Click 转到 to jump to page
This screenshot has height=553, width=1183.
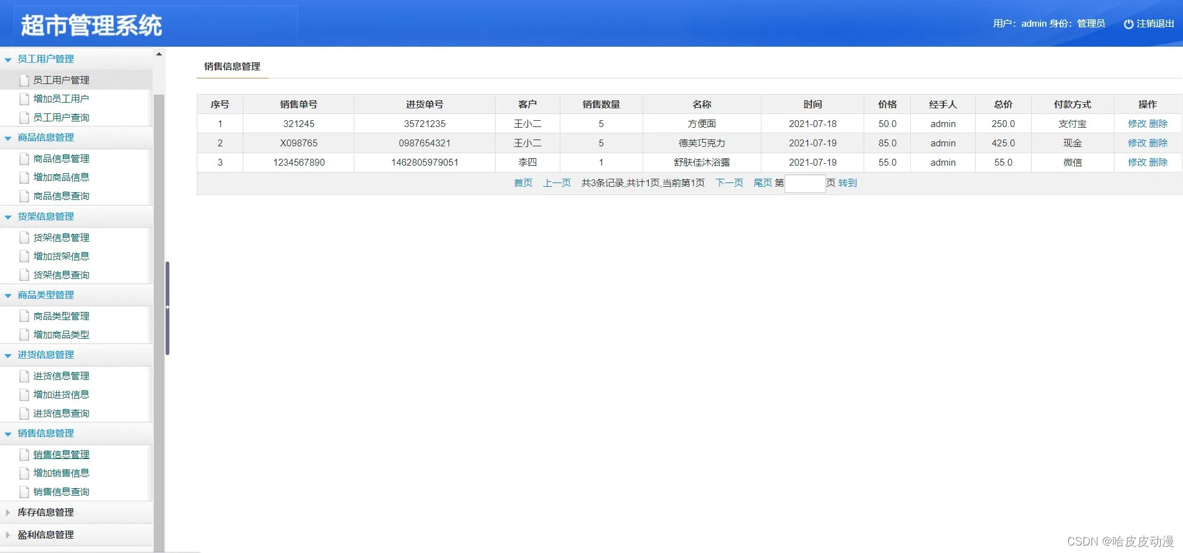(x=847, y=183)
